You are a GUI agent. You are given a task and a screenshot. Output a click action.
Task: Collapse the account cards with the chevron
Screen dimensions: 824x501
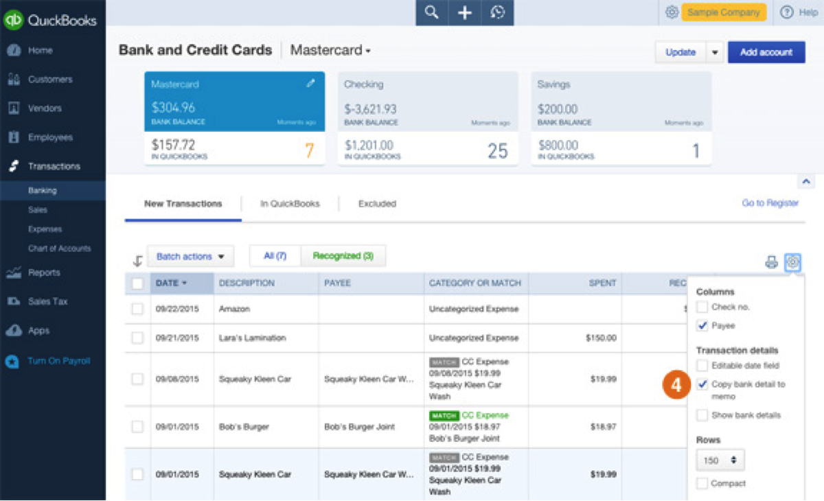[806, 181]
